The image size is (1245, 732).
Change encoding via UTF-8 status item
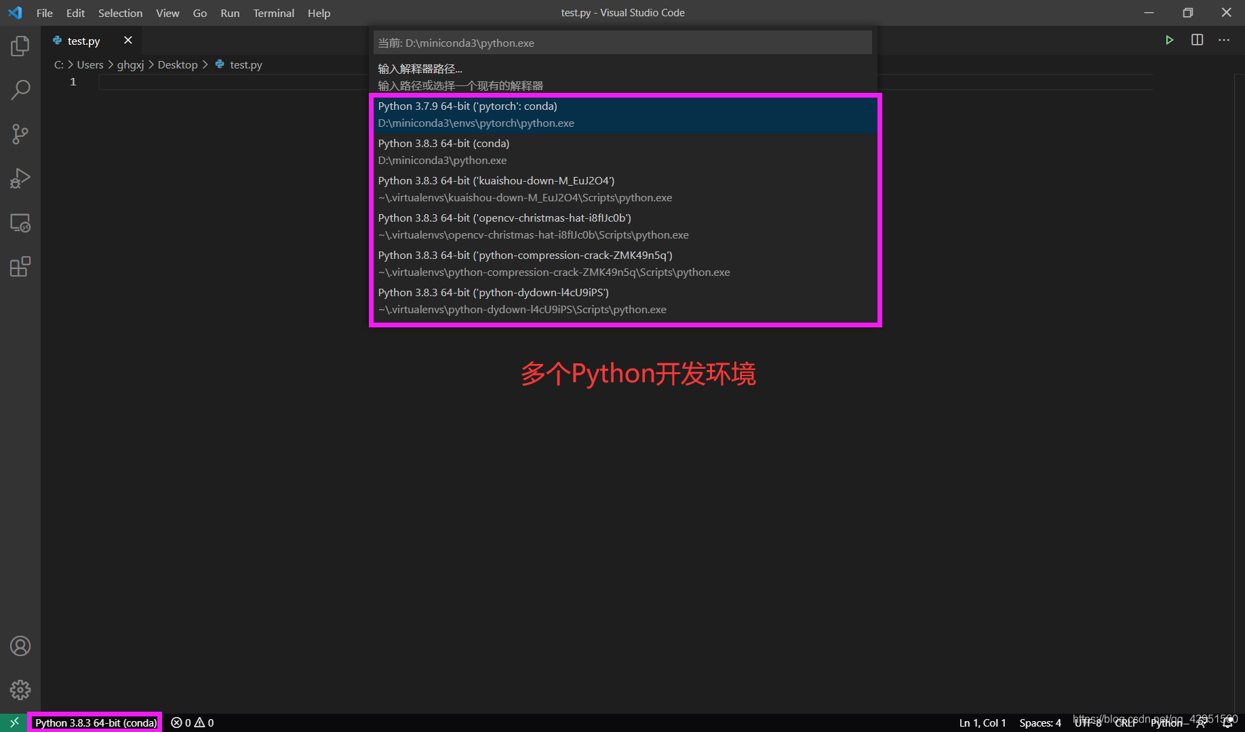point(1088,723)
